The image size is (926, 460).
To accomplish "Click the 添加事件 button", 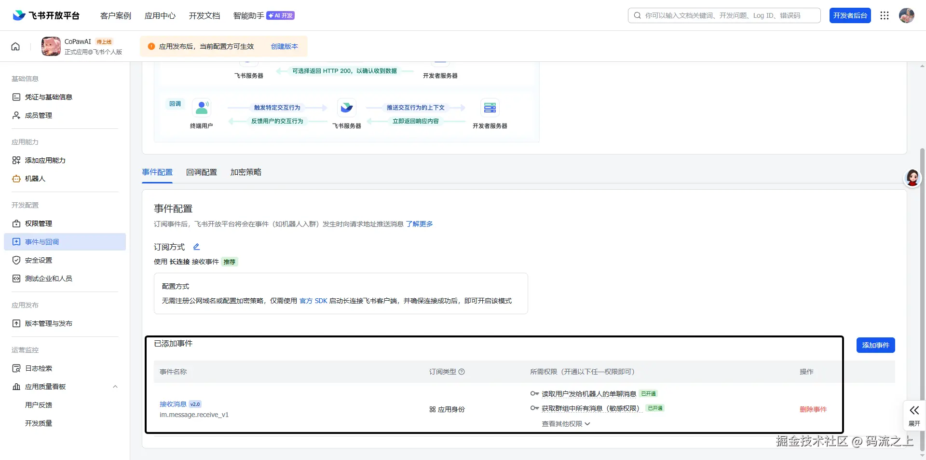I will (x=876, y=345).
